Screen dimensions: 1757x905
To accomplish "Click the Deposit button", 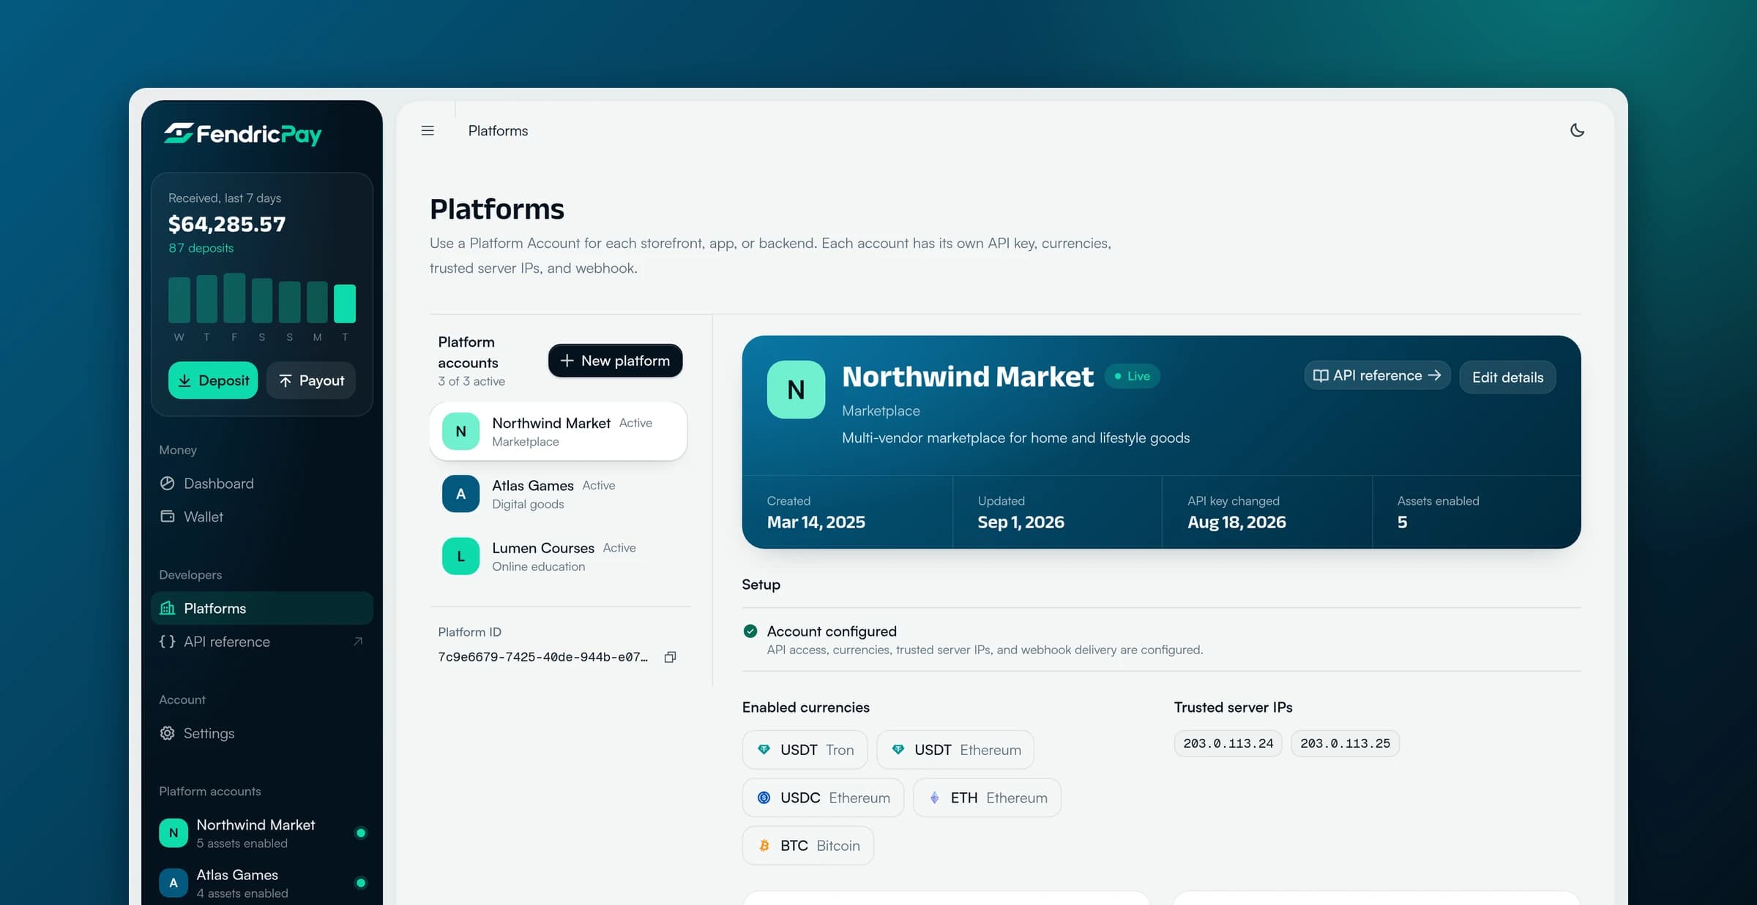I will pos(213,380).
